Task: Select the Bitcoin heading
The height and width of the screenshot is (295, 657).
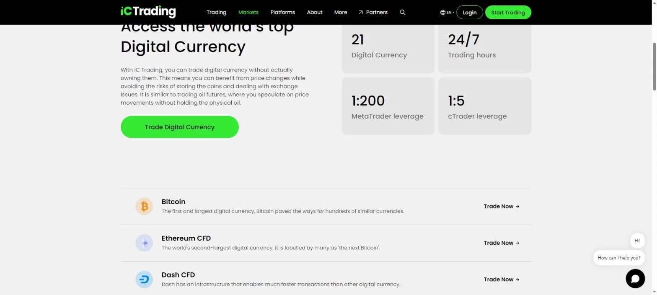Action: (x=173, y=202)
